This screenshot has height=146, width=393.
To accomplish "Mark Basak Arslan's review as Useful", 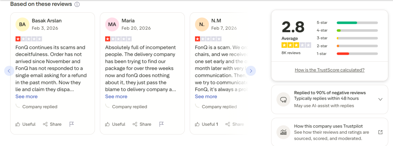I will point(25,124).
